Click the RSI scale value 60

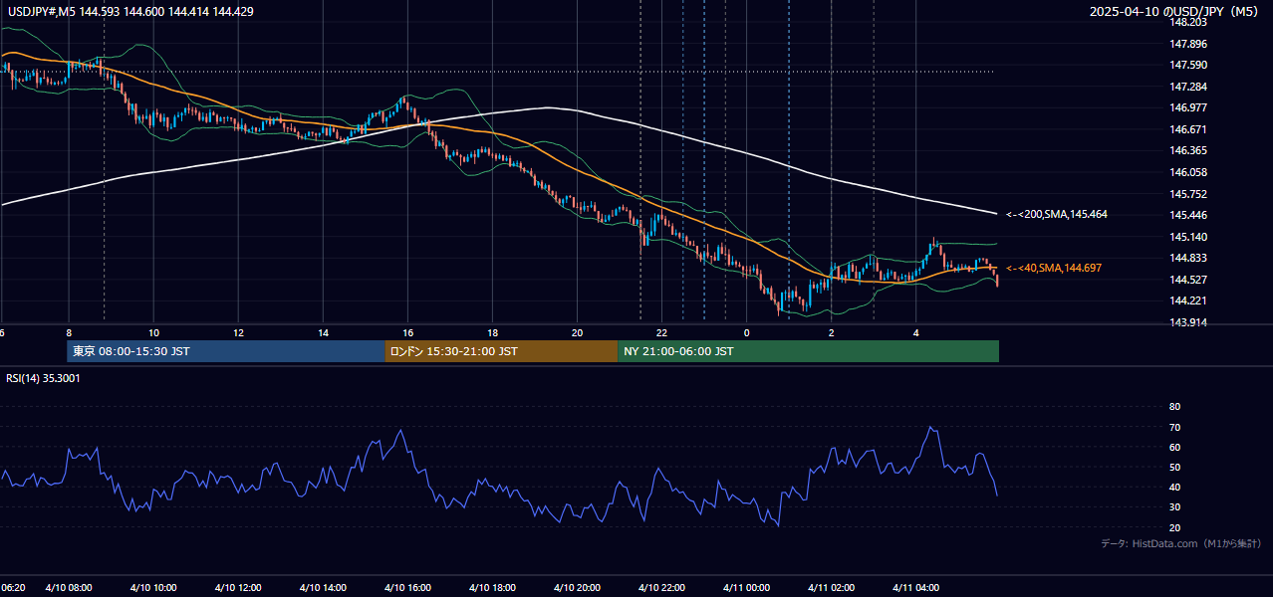tap(1174, 447)
